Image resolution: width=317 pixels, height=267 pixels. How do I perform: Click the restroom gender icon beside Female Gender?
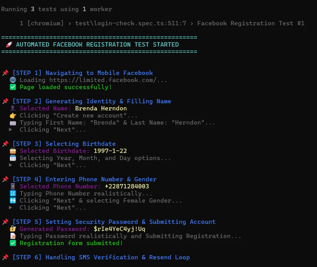click(13, 200)
